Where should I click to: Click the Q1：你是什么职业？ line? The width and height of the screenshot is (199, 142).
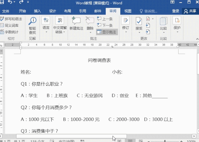pyautogui.click(x=42, y=84)
